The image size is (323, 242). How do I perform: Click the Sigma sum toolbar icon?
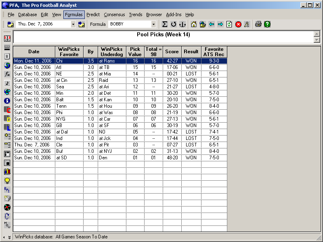tap(165, 24)
